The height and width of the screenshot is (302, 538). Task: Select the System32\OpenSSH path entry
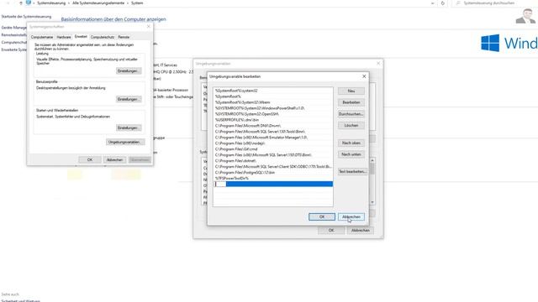tap(273, 114)
